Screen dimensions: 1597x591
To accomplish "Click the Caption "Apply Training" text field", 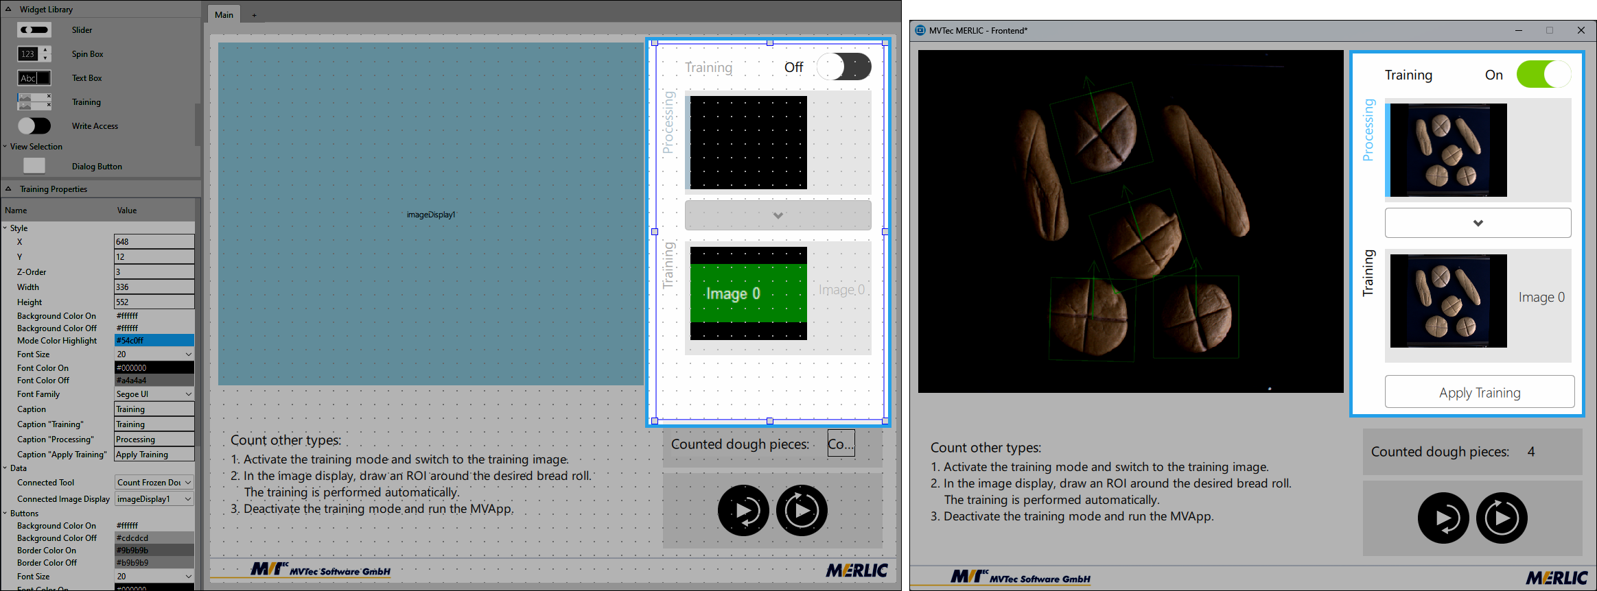I will 154,455.
